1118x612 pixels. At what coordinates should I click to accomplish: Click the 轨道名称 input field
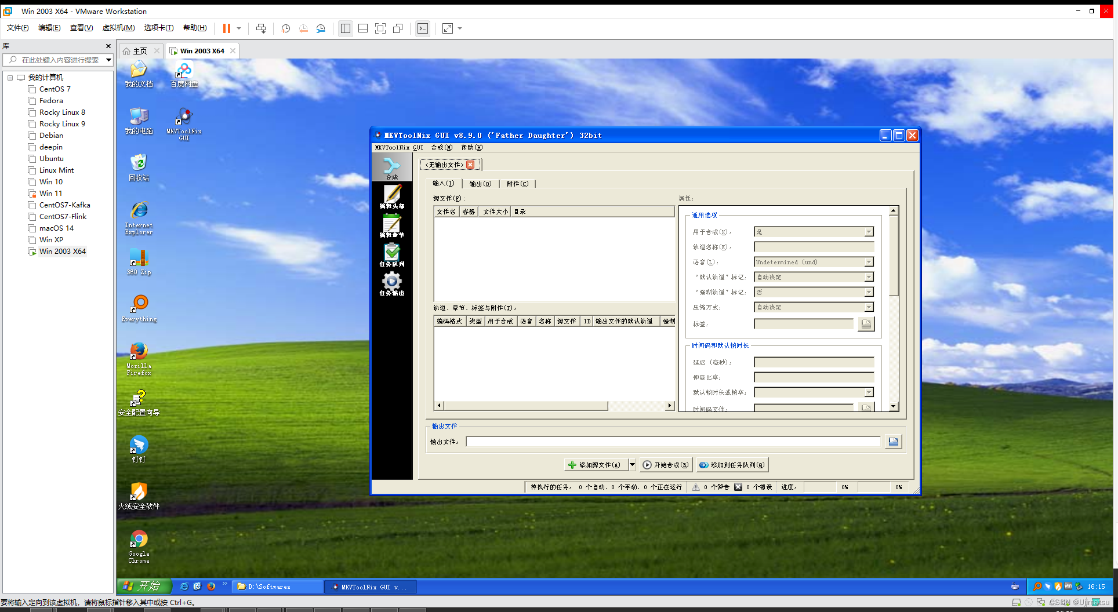814,247
